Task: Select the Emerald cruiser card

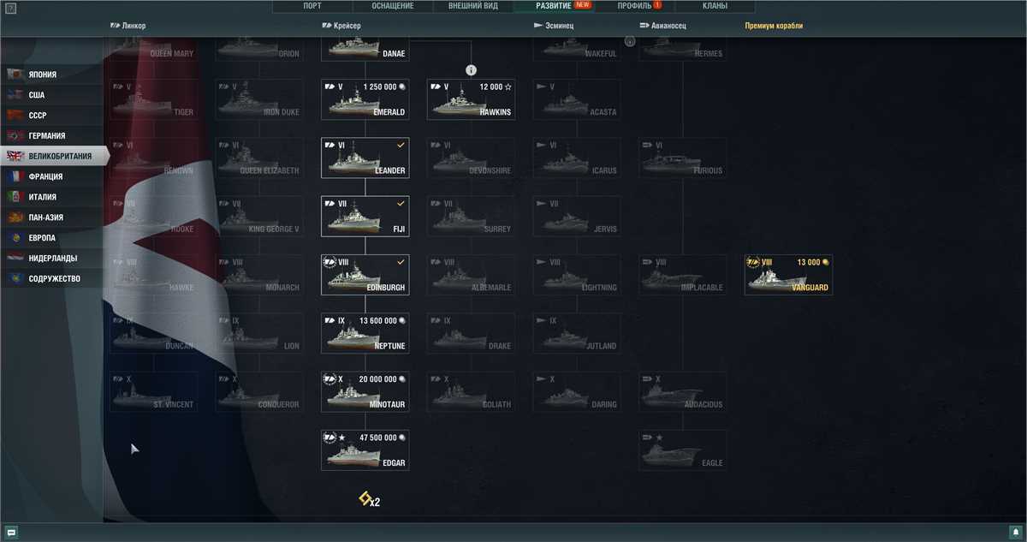Action: (365, 99)
